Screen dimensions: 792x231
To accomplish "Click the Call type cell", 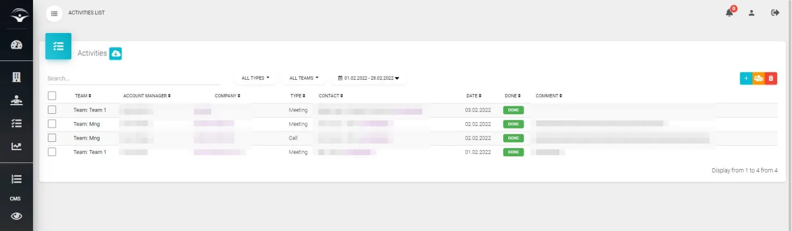I will tap(293, 138).
